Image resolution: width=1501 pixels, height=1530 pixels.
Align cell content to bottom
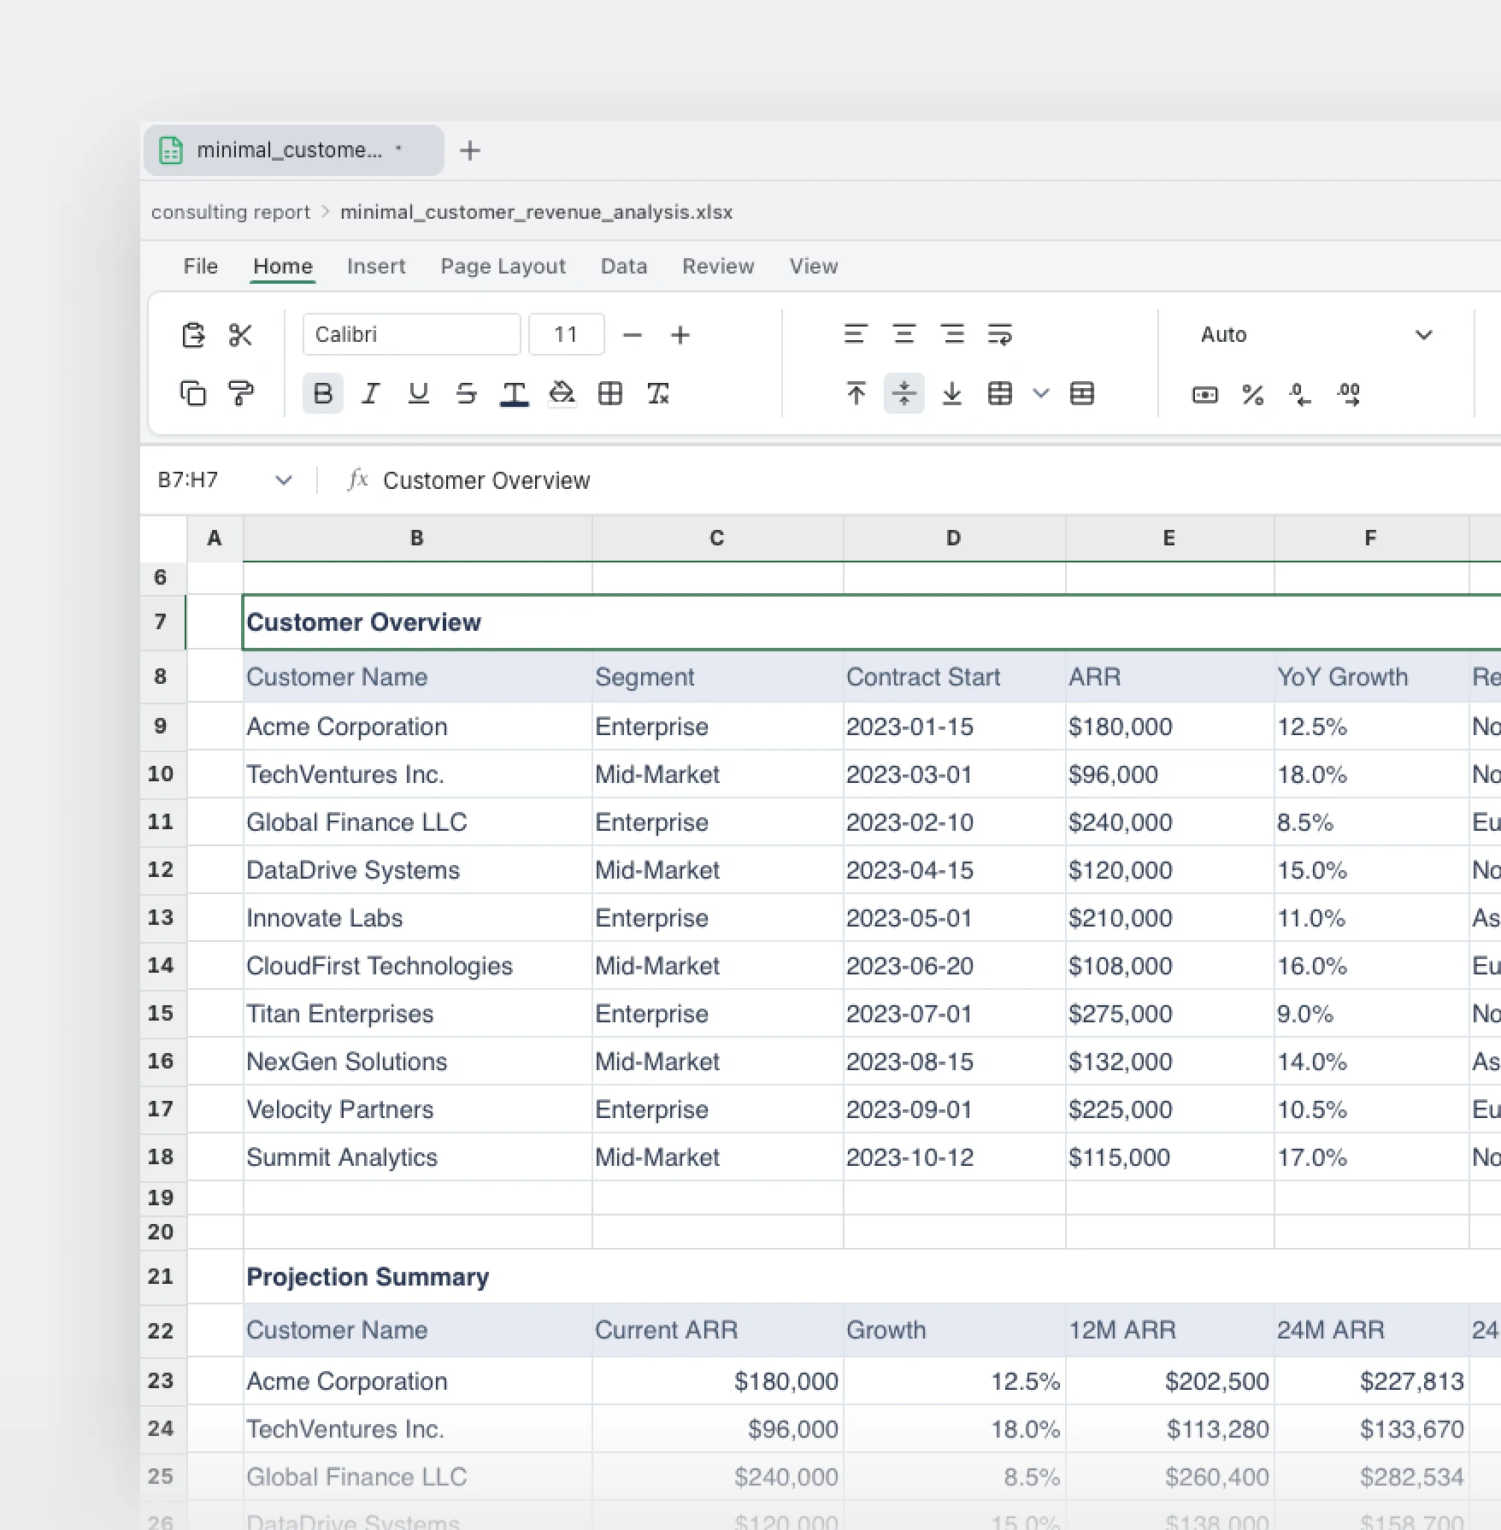pos(952,393)
